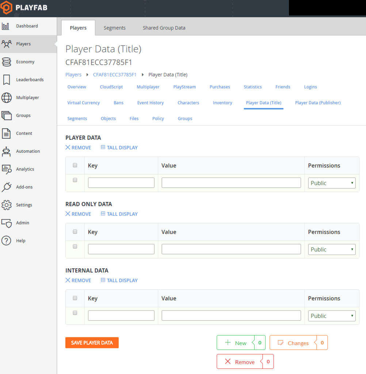Switch to the Segments tab
Viewport: 366px width, 374px height.
point(114,27)
